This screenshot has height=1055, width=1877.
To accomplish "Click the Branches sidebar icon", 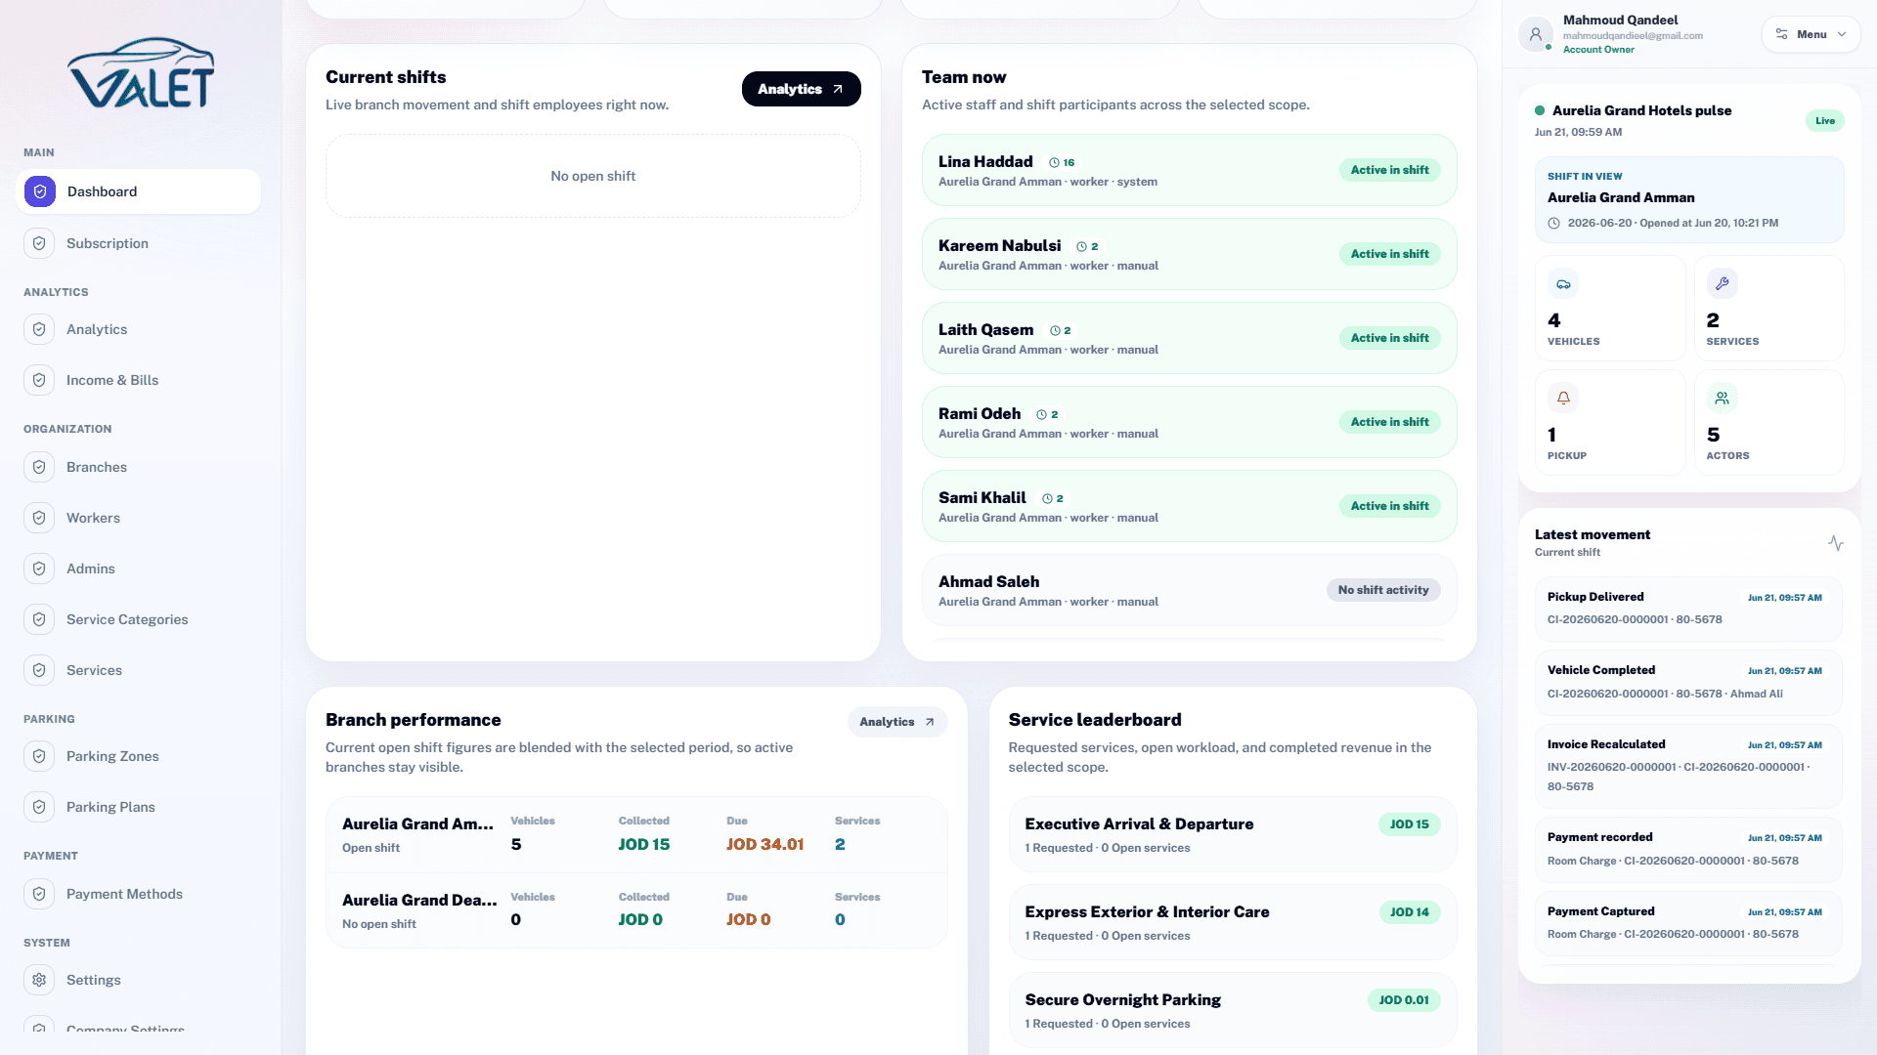I will point(39,467).
